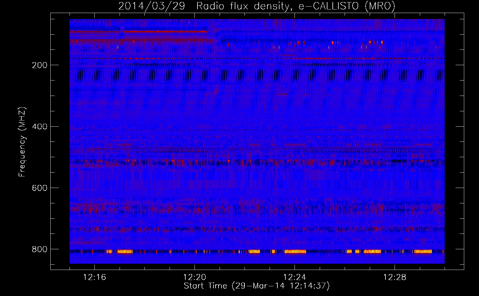
Task: Click the 'Start Time (29-Mar-14 12:14:37)' label
Action: click(x=257, y=286)
